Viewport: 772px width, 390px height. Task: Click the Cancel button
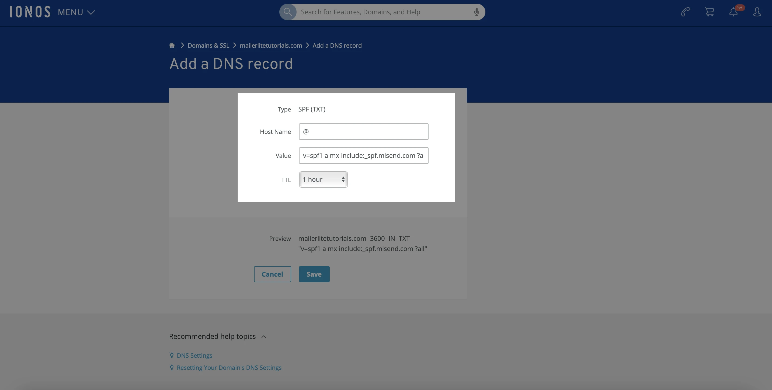272,274
